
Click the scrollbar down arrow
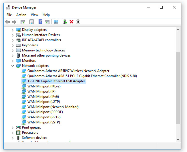pyautogui.click(x=178, y=140)
